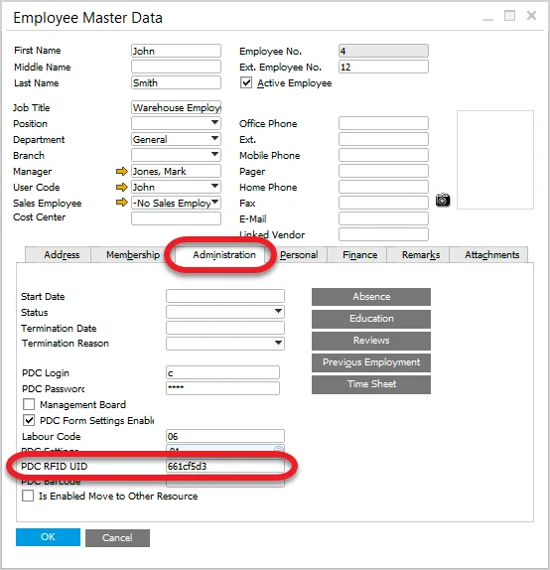This screenshot has width=550, height=570.
Task: Confirm with the OK button
Action: click(x=48, y=537)
